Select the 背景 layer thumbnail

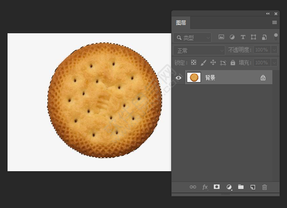(194, 77)
